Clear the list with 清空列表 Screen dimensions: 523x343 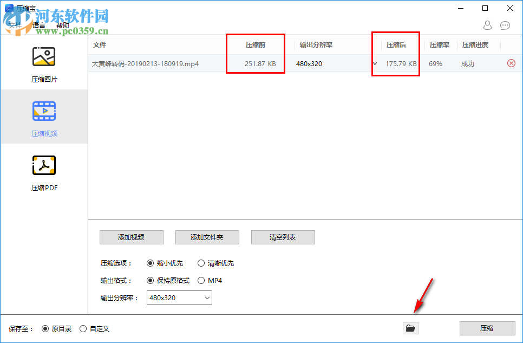pyautogui.click(x=283, y=237)
